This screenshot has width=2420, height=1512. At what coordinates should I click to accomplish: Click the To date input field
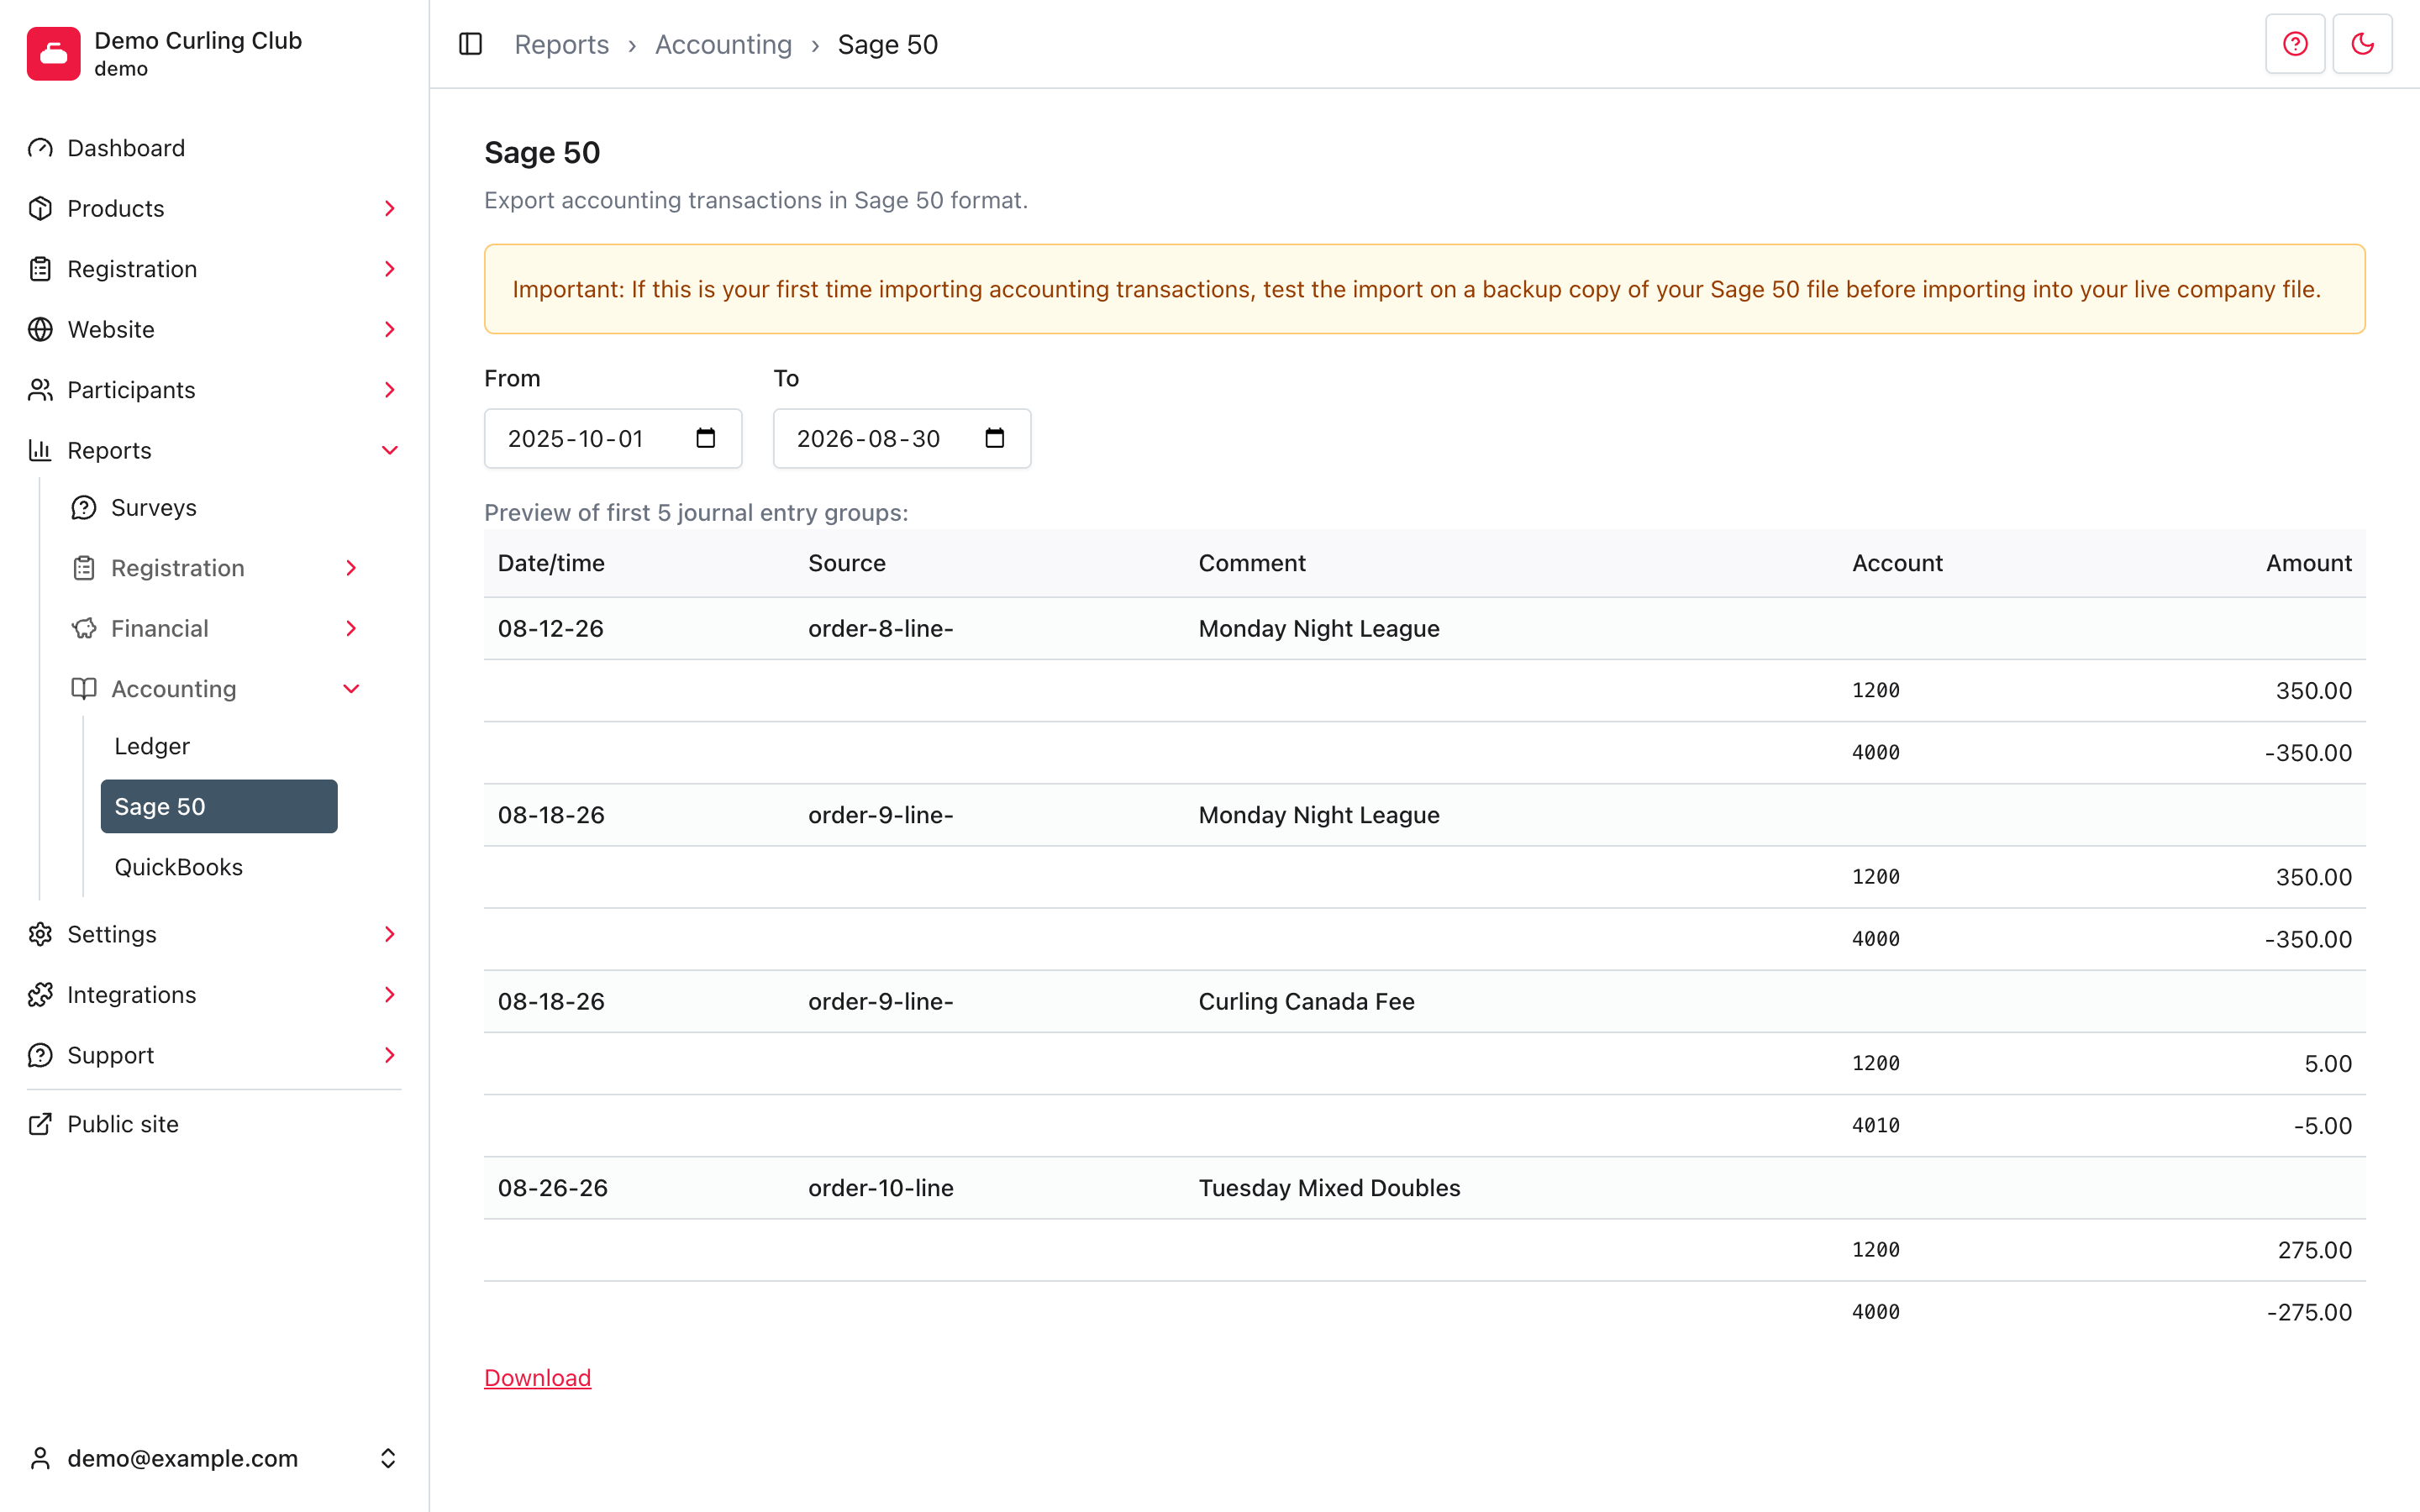pos(902,438)
